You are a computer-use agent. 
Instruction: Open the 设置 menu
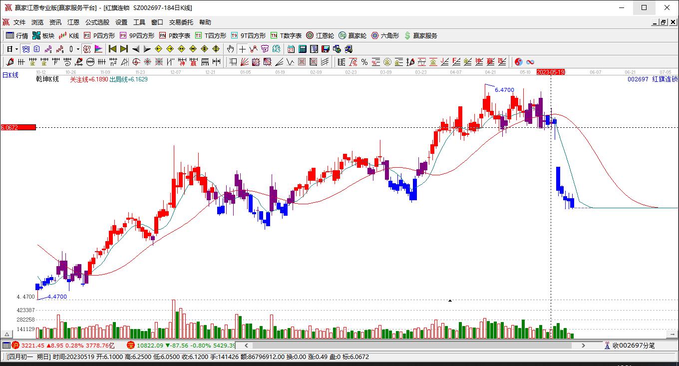point(121,22)
